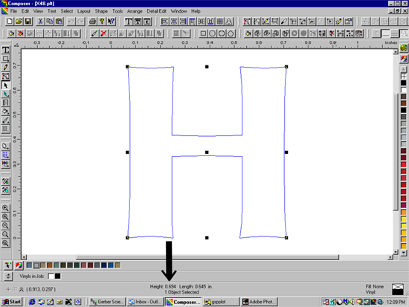Select the Text tool in left toolbox

coord(5,50)
